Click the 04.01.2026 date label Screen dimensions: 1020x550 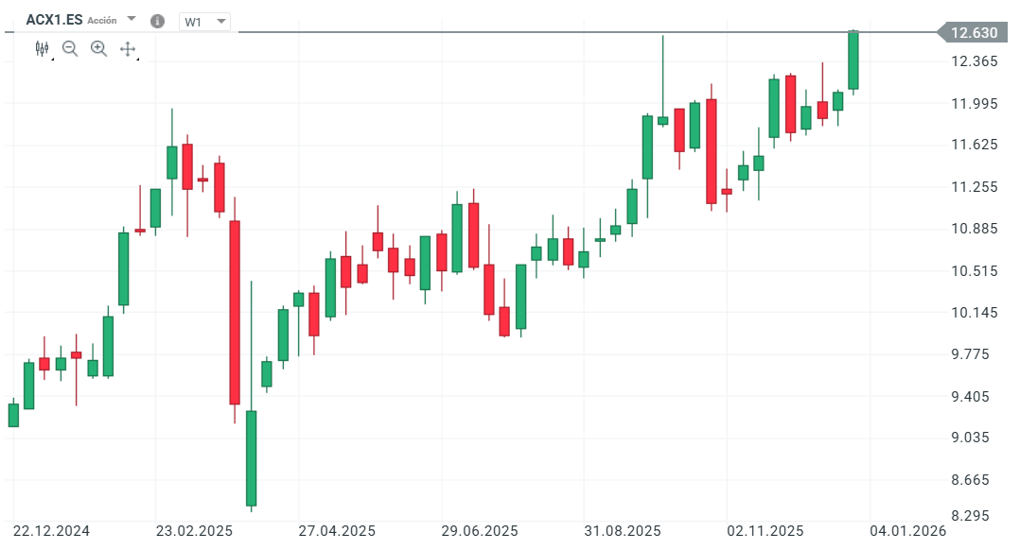[907, 531]
